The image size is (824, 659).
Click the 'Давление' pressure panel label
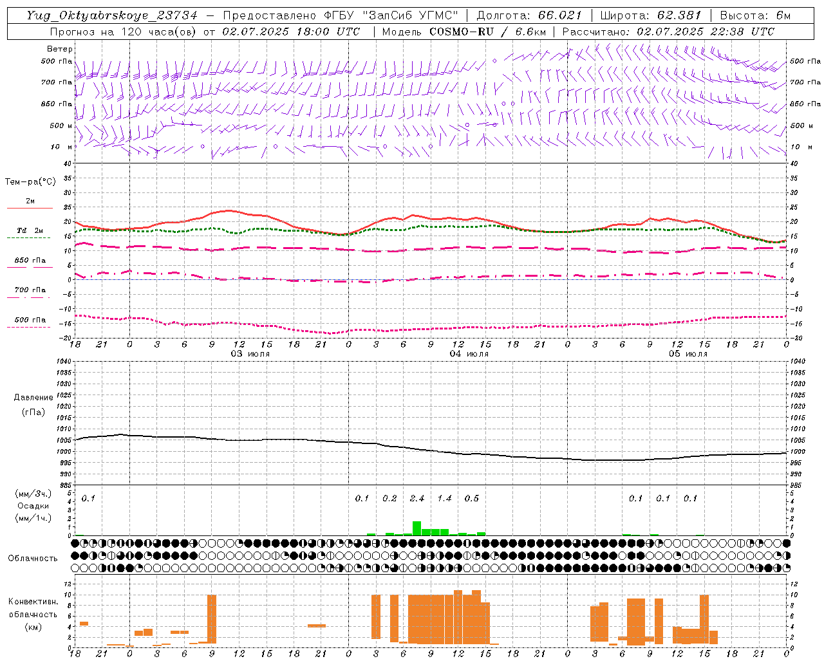[33, 398]
